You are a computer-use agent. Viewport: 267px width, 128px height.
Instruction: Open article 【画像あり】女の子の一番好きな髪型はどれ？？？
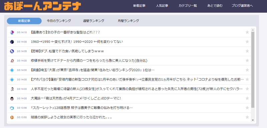tap(65, 32)
